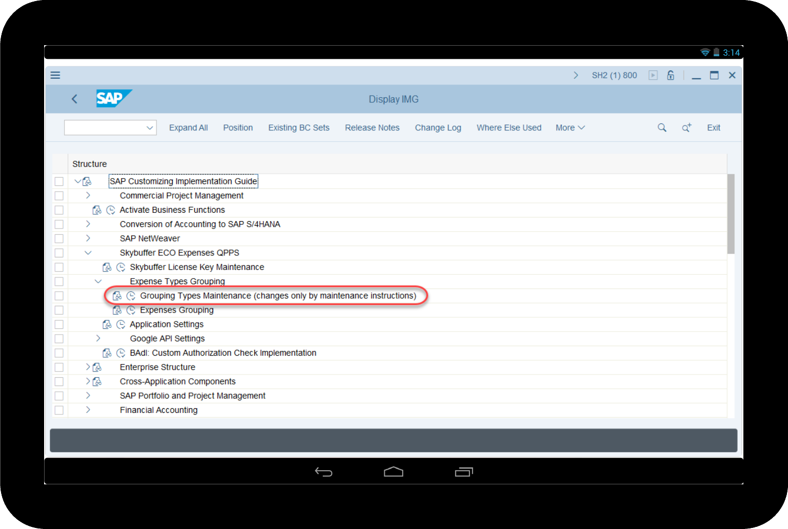The width and height of the screenshot is (788, 529).
Task: Expand the Google API Settings node
Action: (98, 338)
